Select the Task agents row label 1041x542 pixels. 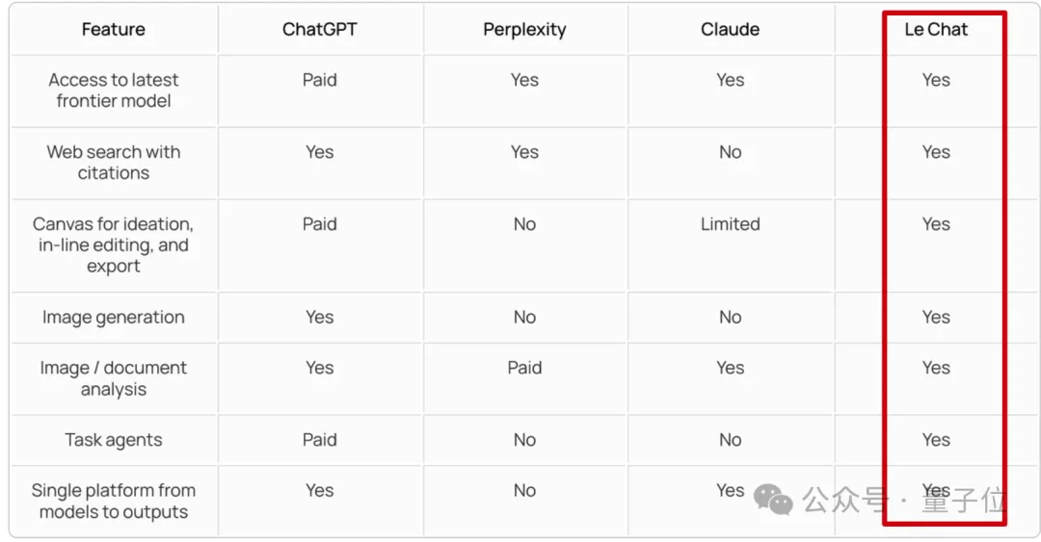[114, 440]
